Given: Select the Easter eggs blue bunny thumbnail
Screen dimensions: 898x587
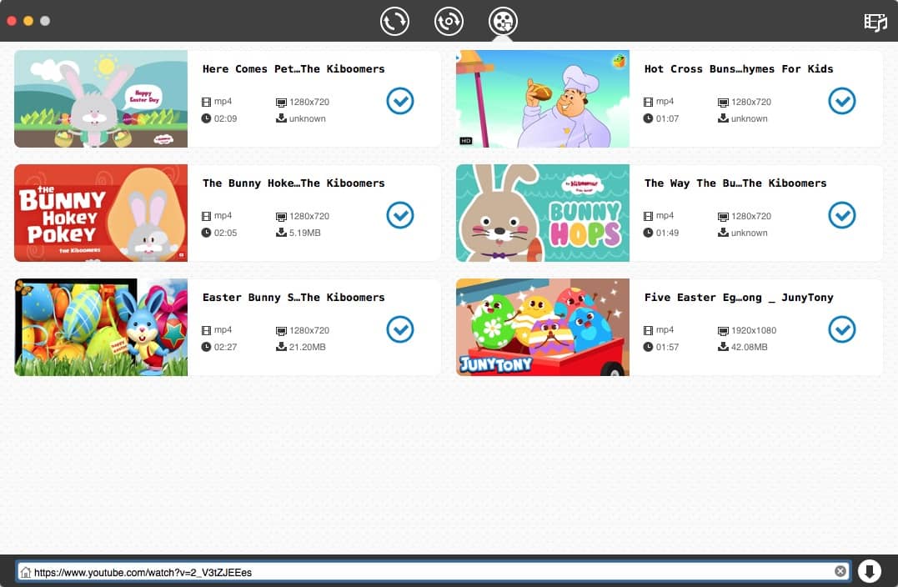Looking at the screenshot, I should click(101, 327).
